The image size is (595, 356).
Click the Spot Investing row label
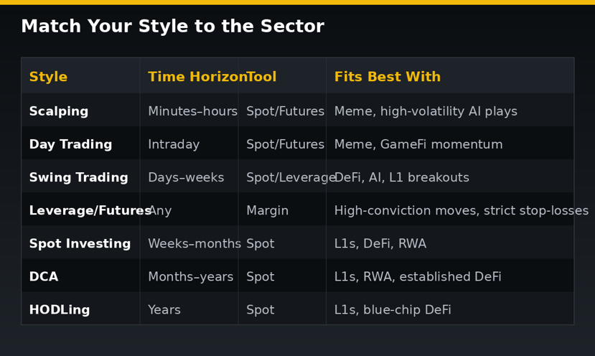pyautogui.click(x=80, y=243)
